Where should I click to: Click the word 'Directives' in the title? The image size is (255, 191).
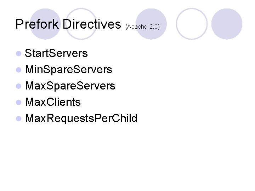click(92, 24)
